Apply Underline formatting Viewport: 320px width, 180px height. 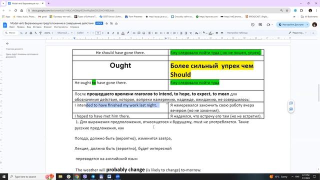(x=118, y=33)
